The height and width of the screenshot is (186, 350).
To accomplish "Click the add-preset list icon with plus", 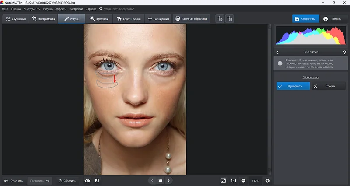I will (x=220, y=19).
